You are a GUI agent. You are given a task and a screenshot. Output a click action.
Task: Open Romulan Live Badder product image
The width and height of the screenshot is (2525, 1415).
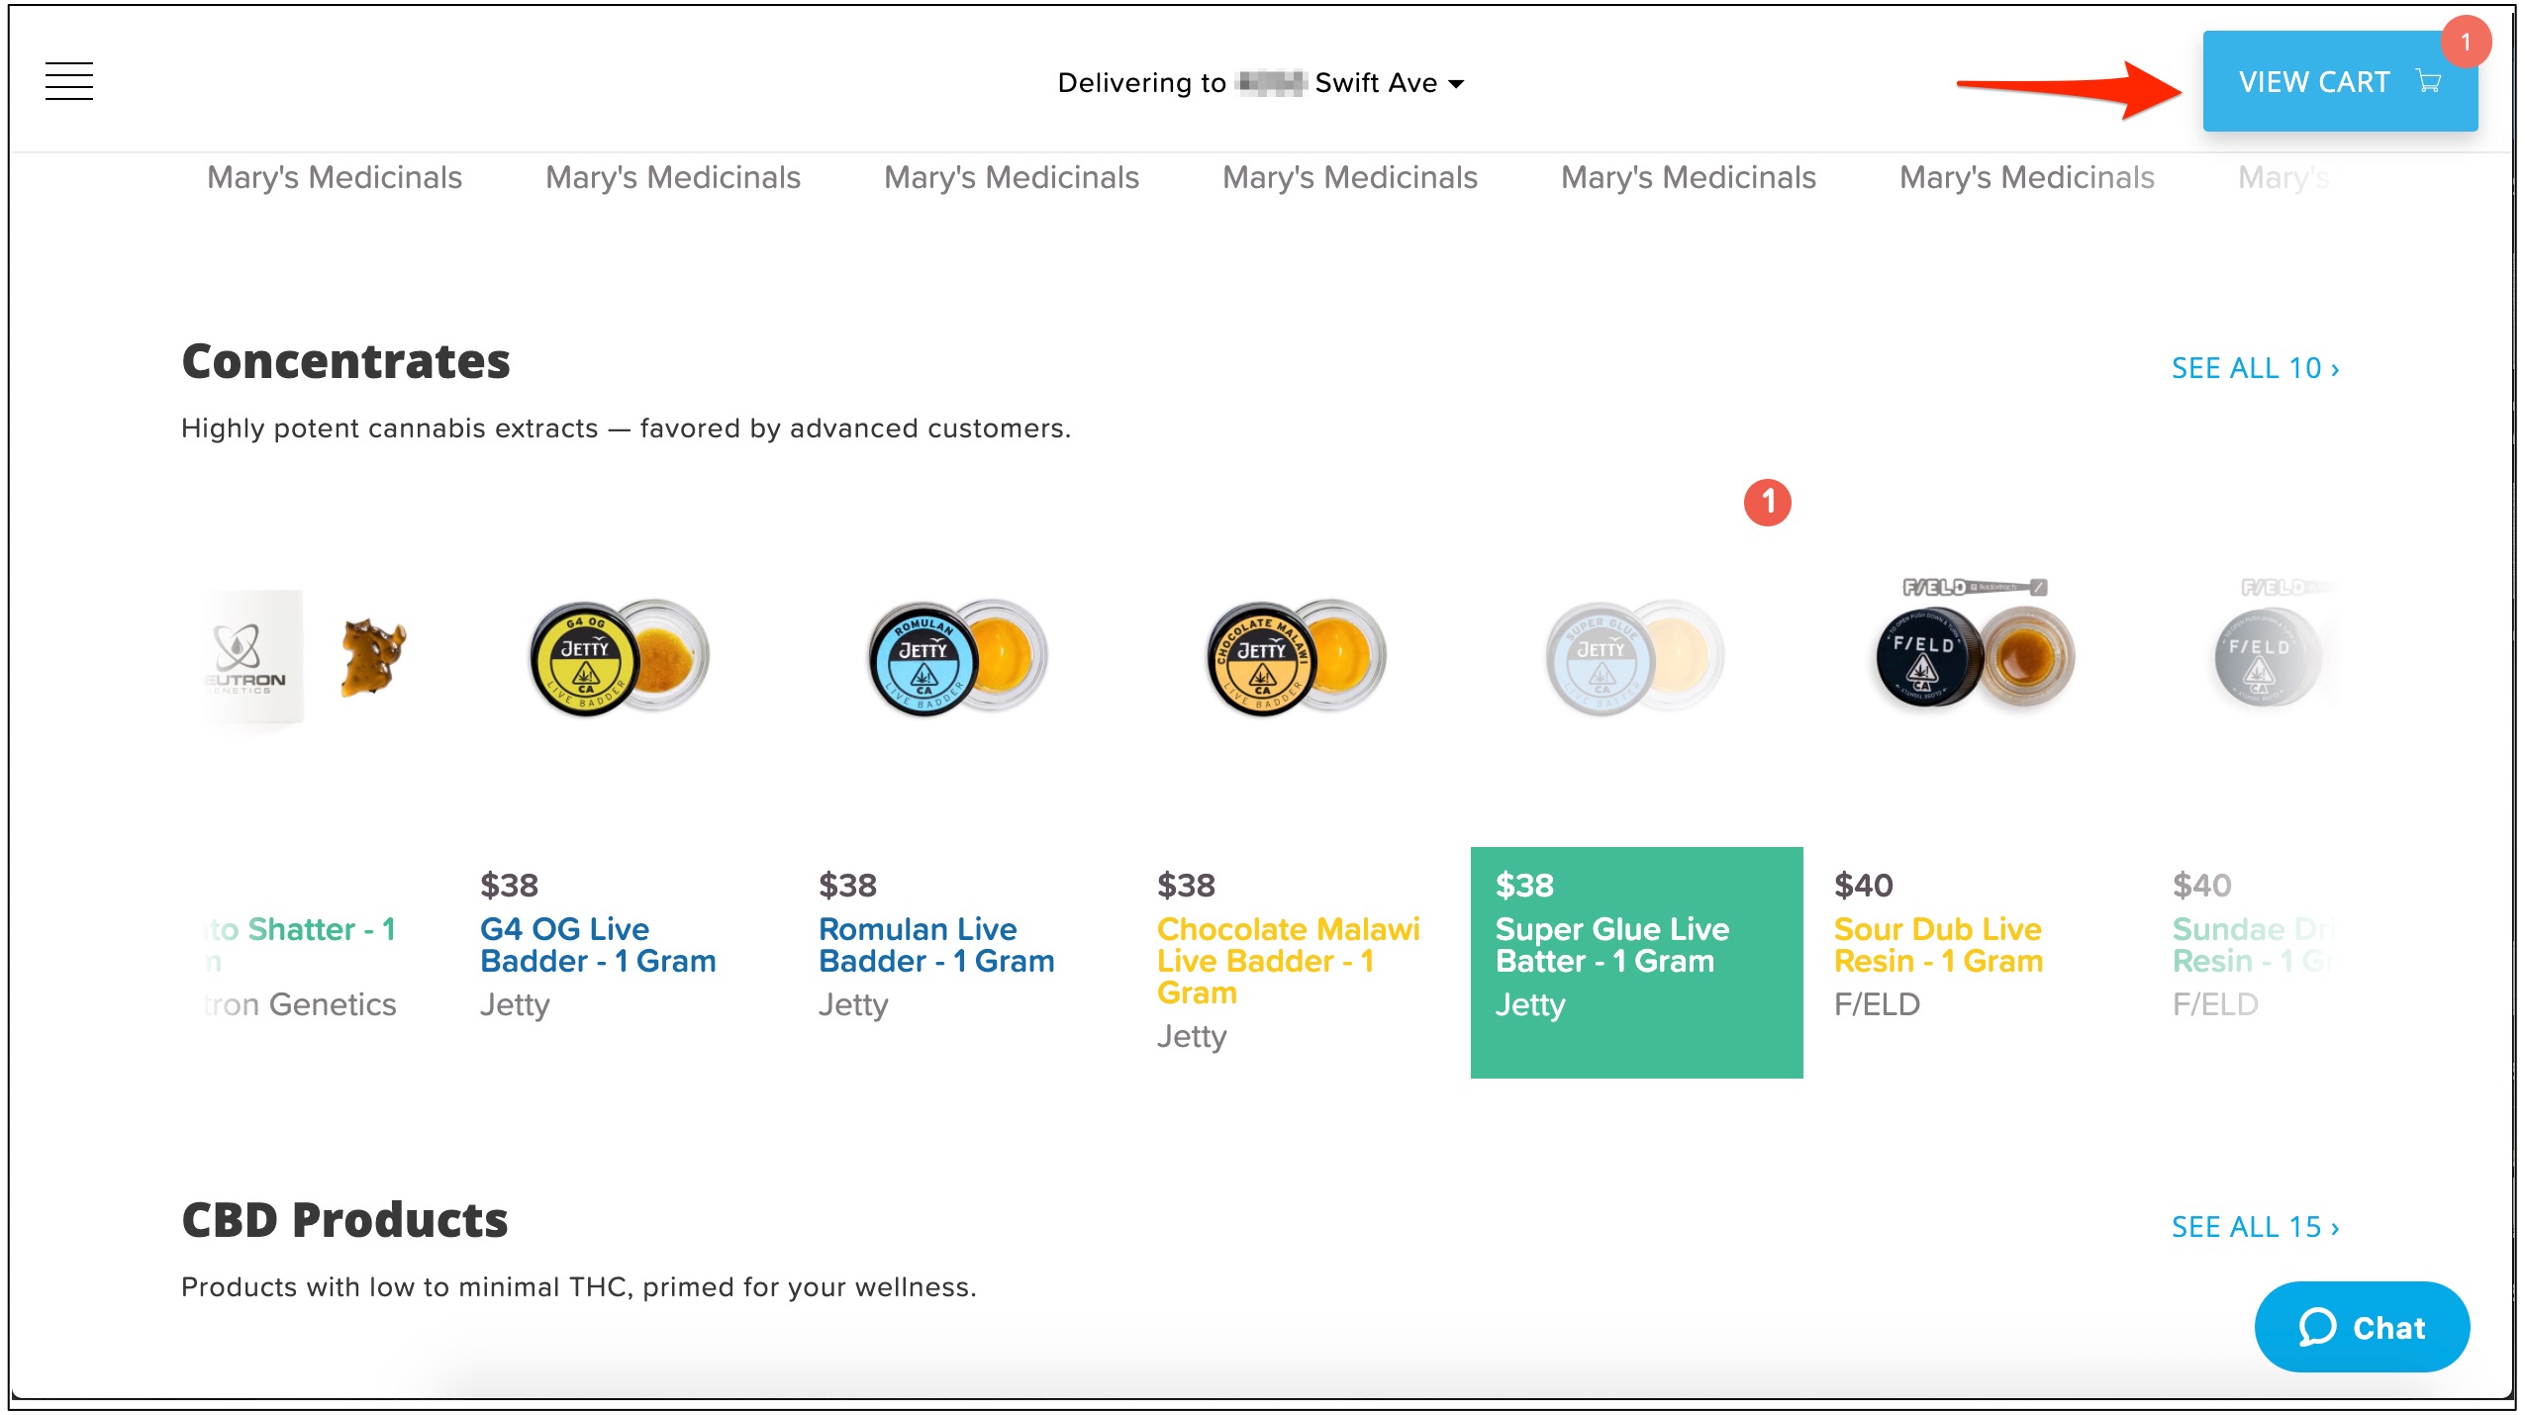(958, 657)
